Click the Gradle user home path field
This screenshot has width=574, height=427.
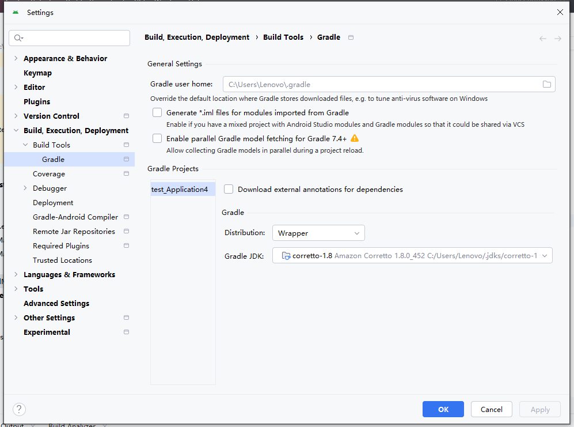pos(380,84)
